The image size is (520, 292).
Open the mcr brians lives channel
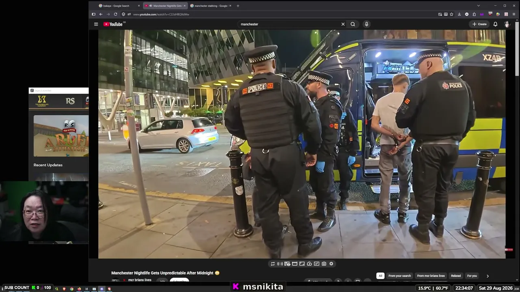tap(139, 280)
